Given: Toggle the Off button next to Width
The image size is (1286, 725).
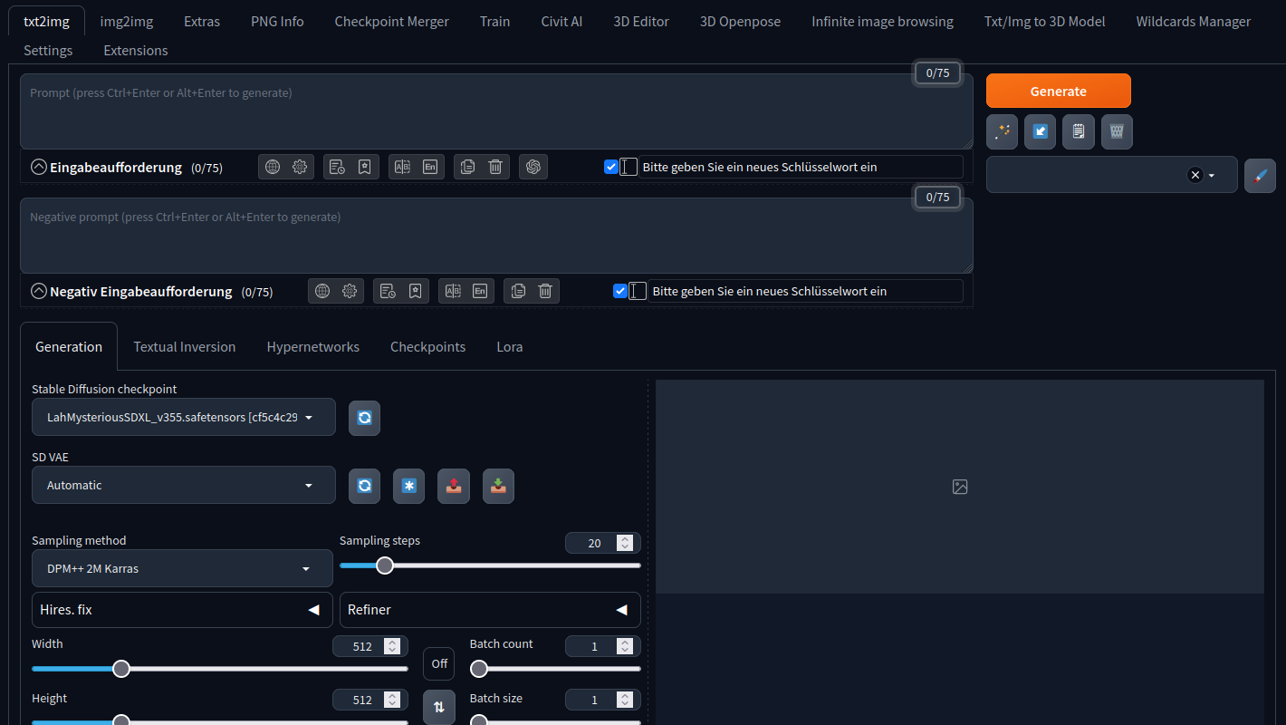Looking at the screenshot, I should (x=438, y=663).
